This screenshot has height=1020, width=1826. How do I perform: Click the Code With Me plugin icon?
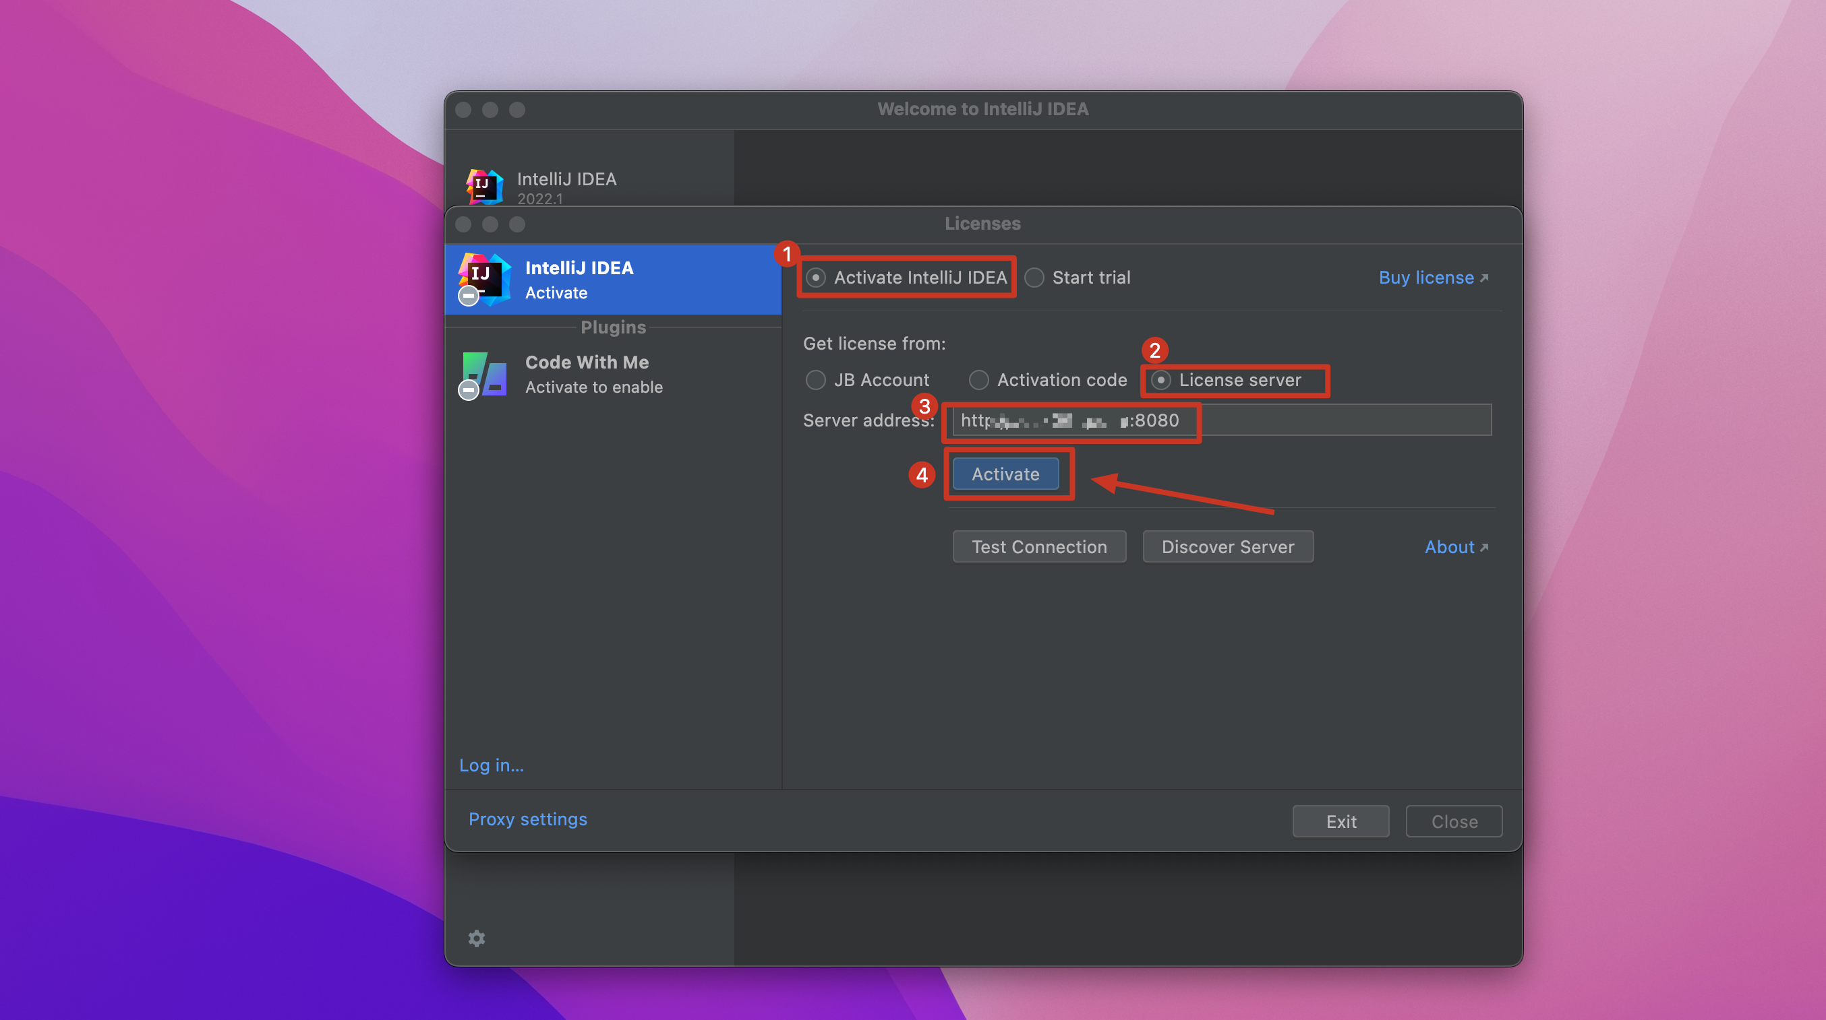tap(484, 374)
